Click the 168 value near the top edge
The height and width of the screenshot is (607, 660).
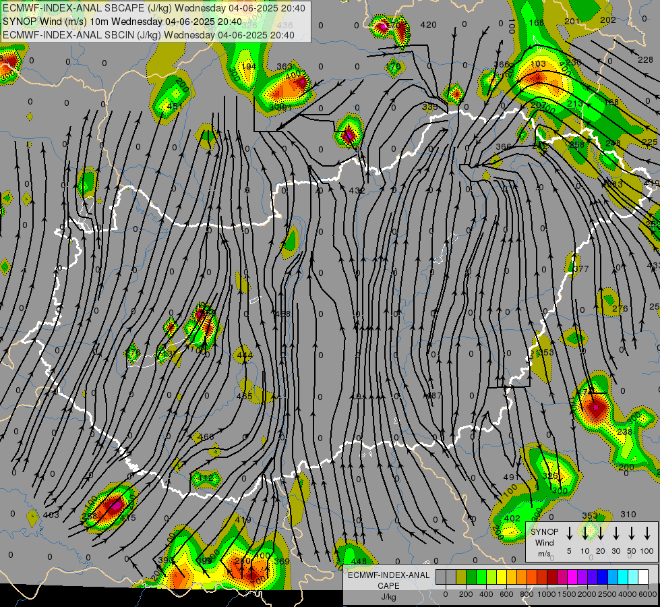(x=537, y=22)
